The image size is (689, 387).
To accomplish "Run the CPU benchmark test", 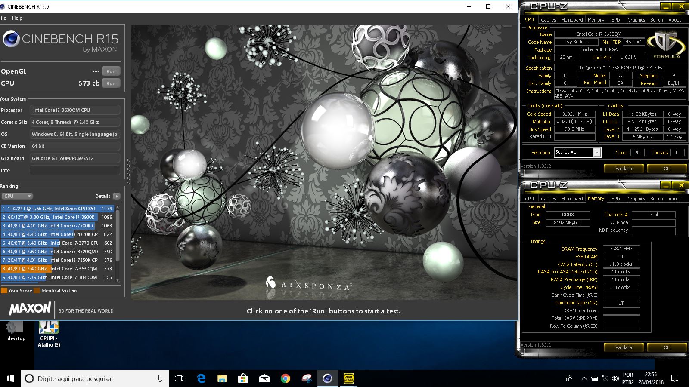I will click(x=111, y=83).
